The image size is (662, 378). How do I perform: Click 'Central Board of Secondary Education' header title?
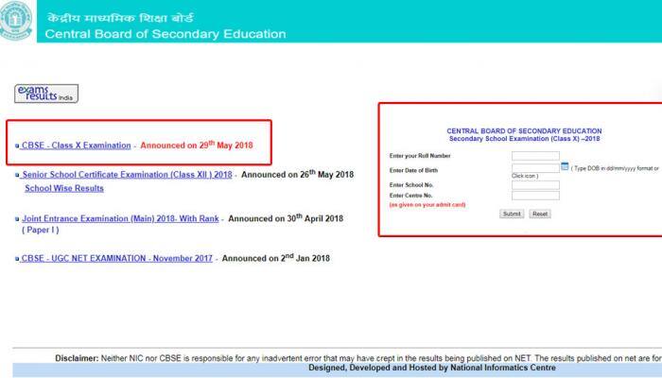coord(165,34)
